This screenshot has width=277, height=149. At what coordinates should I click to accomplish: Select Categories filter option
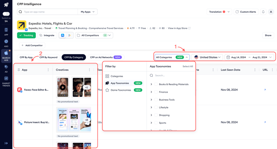124,76
